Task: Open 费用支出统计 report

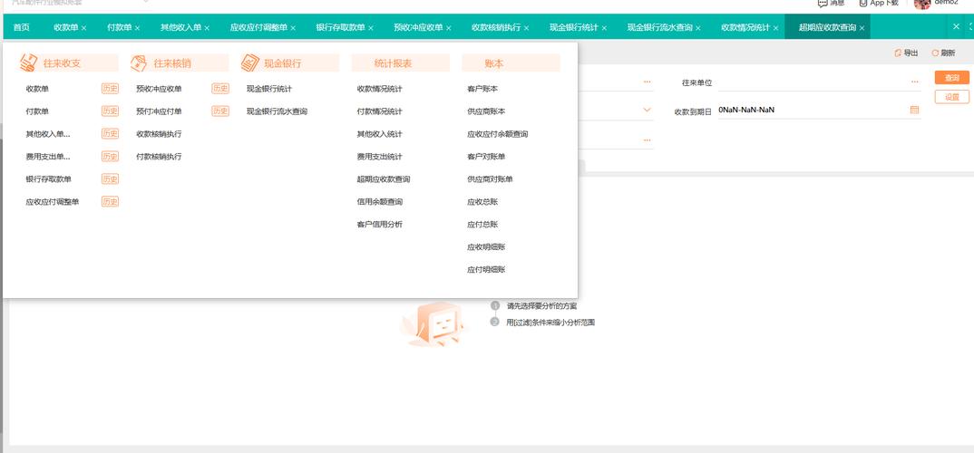Action: [380, 157]
